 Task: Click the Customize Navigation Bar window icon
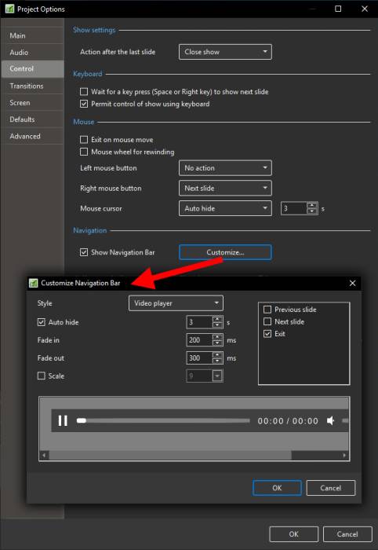click(x=33, y=283)
